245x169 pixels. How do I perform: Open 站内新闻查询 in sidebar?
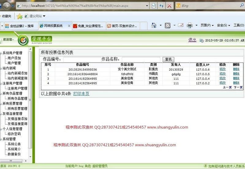coord(17,78)
